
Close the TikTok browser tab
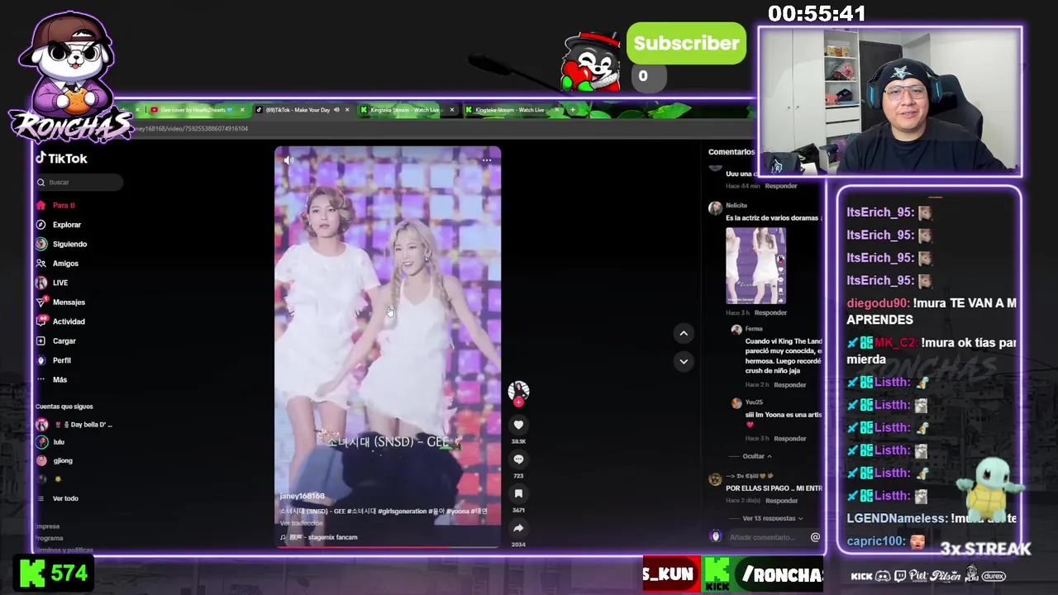pyautogui.click(x=346, y=110)
